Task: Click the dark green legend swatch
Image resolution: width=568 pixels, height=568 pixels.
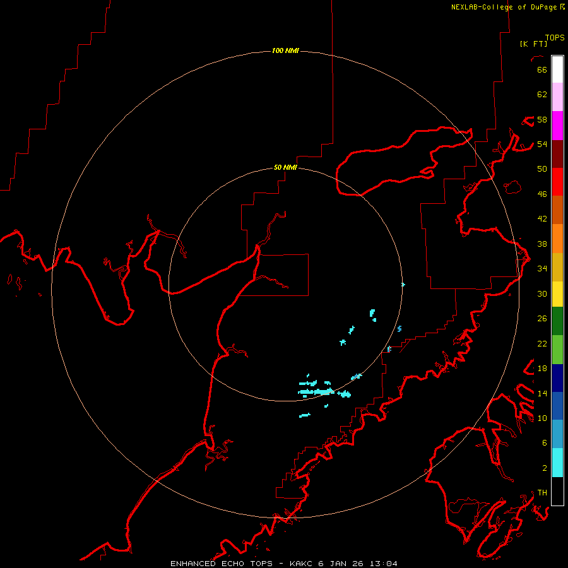Action: [557, 321]
